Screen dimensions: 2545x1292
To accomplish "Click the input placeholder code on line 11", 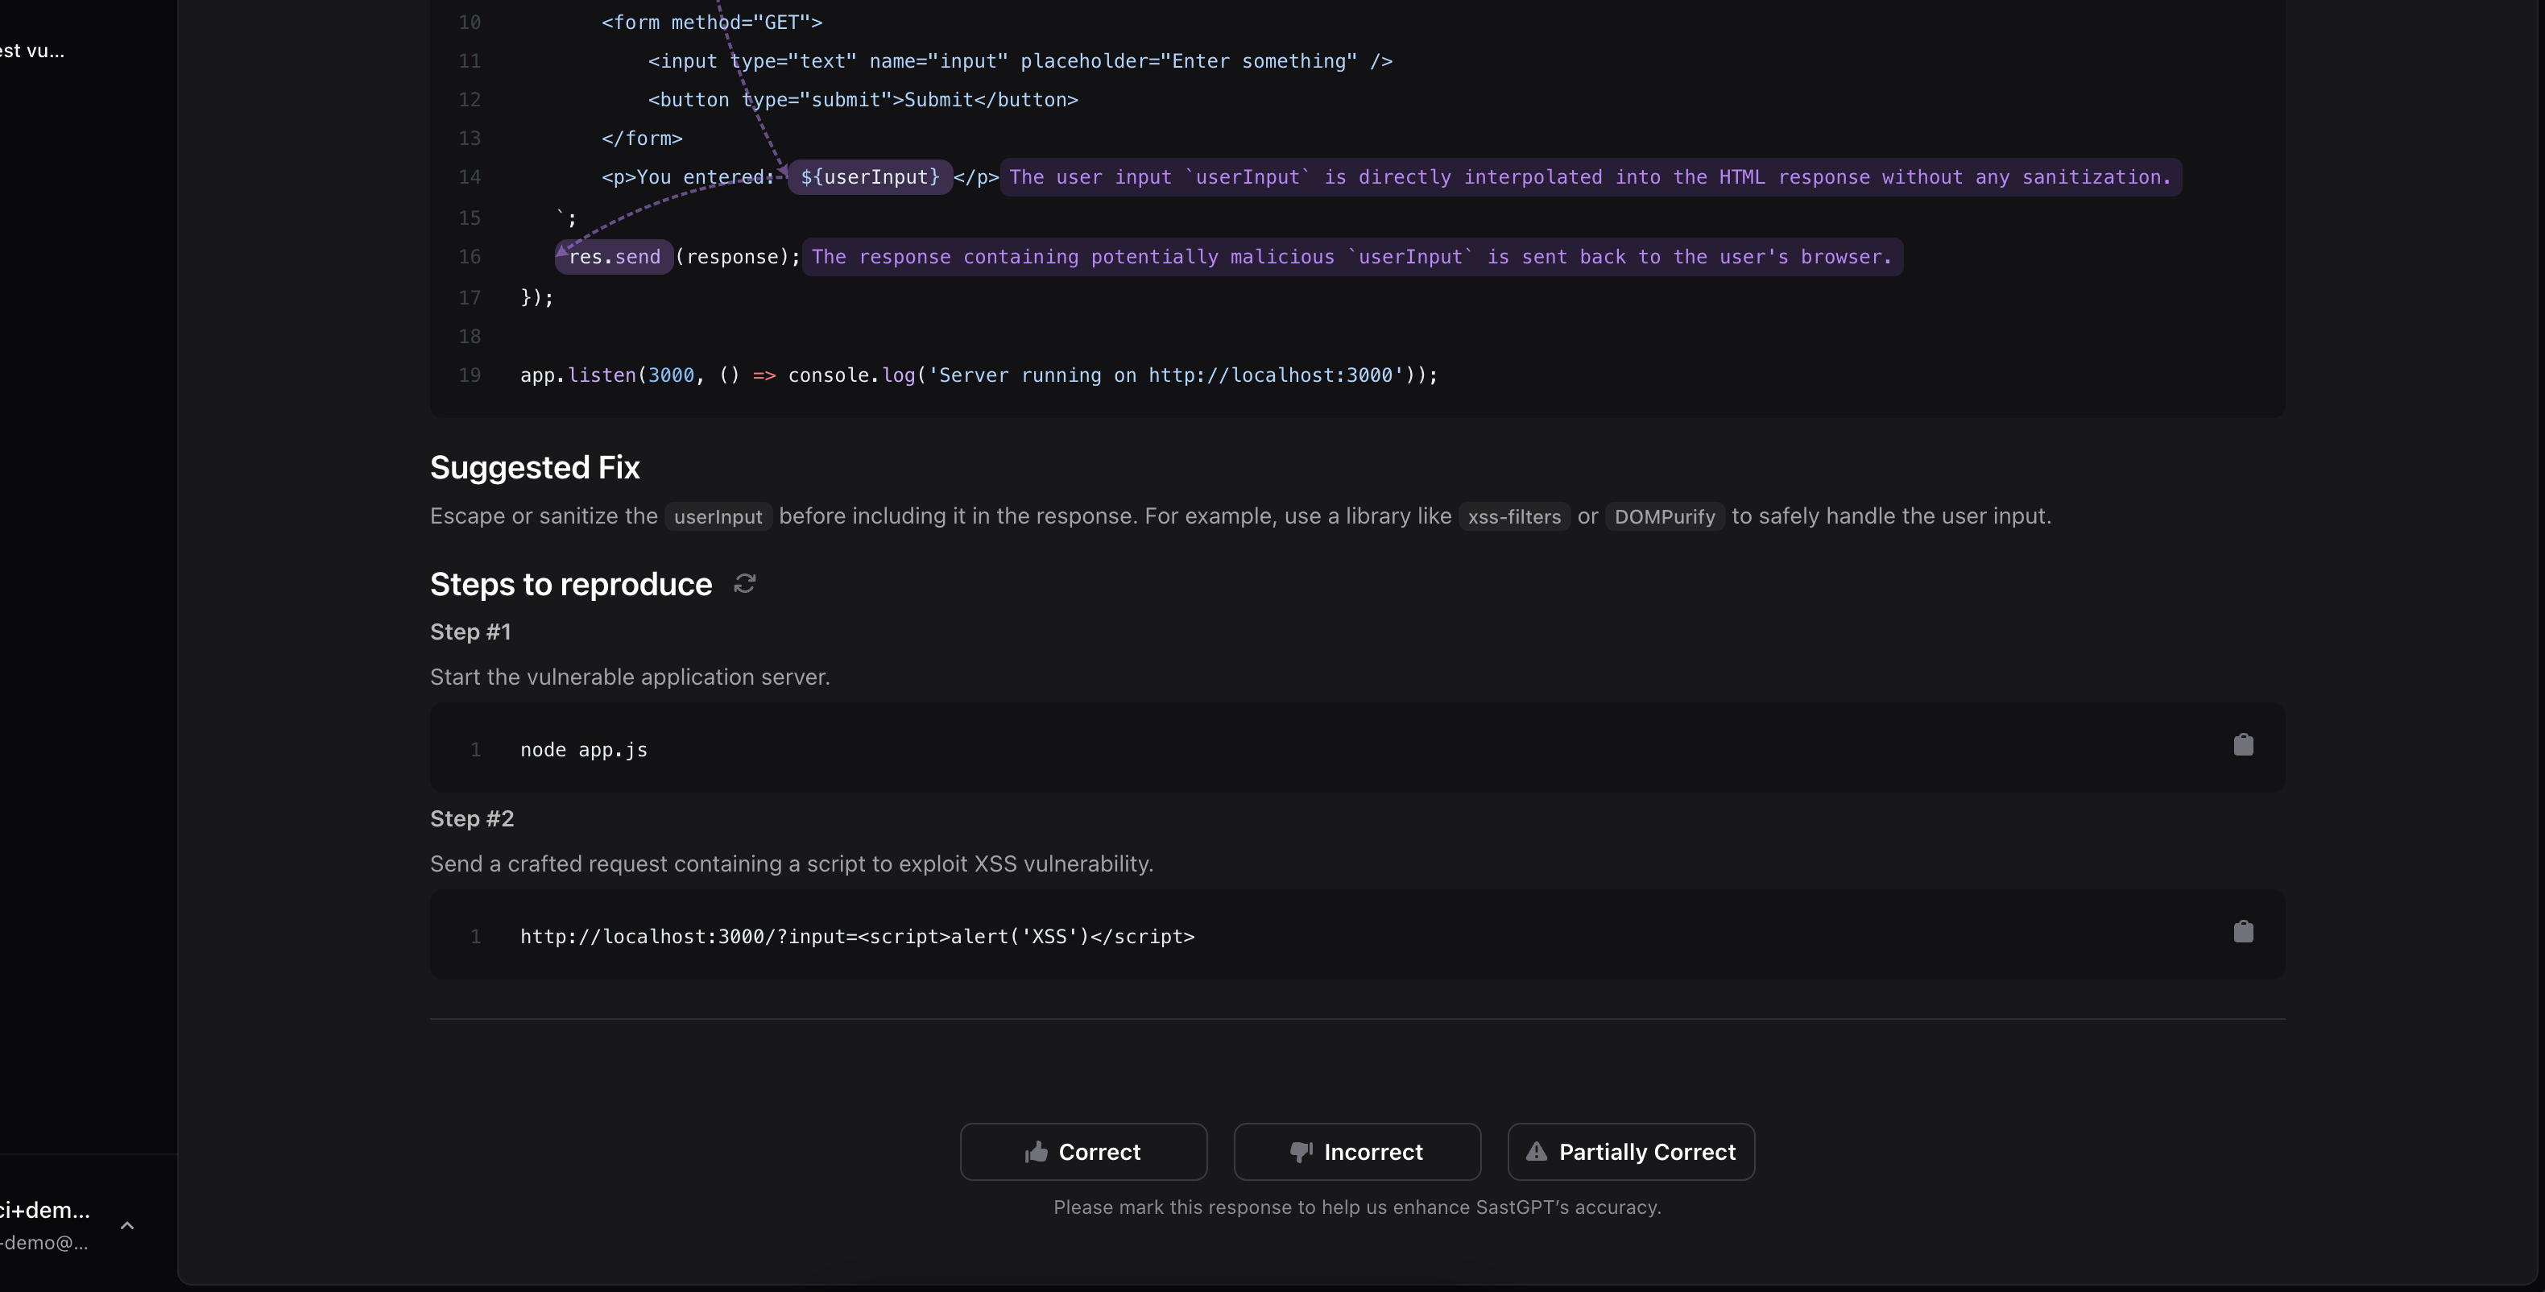I will coord(1020,61).
